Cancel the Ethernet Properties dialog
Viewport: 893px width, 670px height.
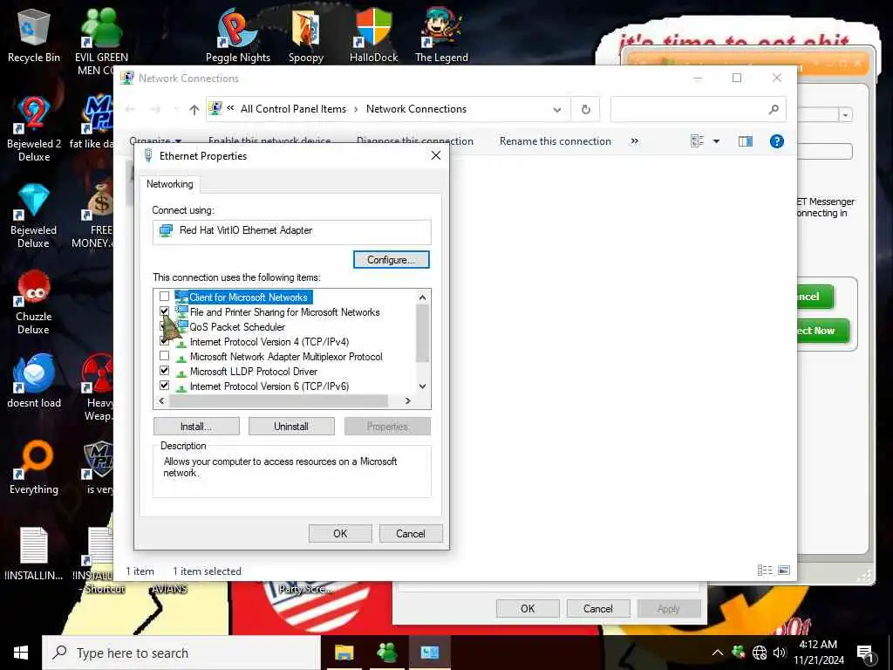coord(411,533)
